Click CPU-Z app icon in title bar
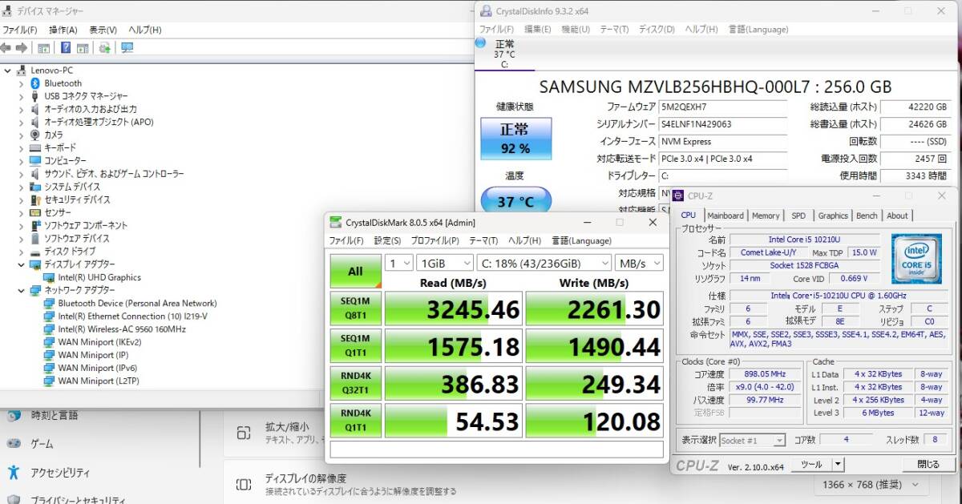 [678, 196]
